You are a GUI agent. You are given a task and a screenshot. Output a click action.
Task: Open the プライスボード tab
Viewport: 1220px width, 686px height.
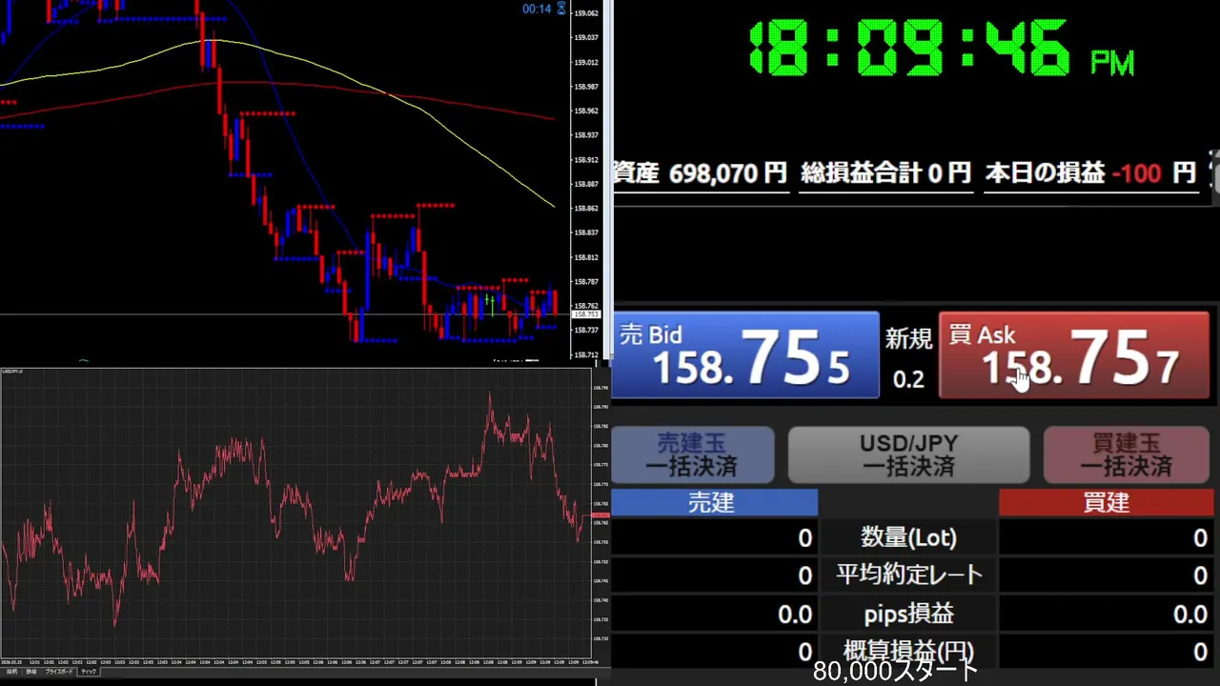pyautogui.click(x=59, y=672)
